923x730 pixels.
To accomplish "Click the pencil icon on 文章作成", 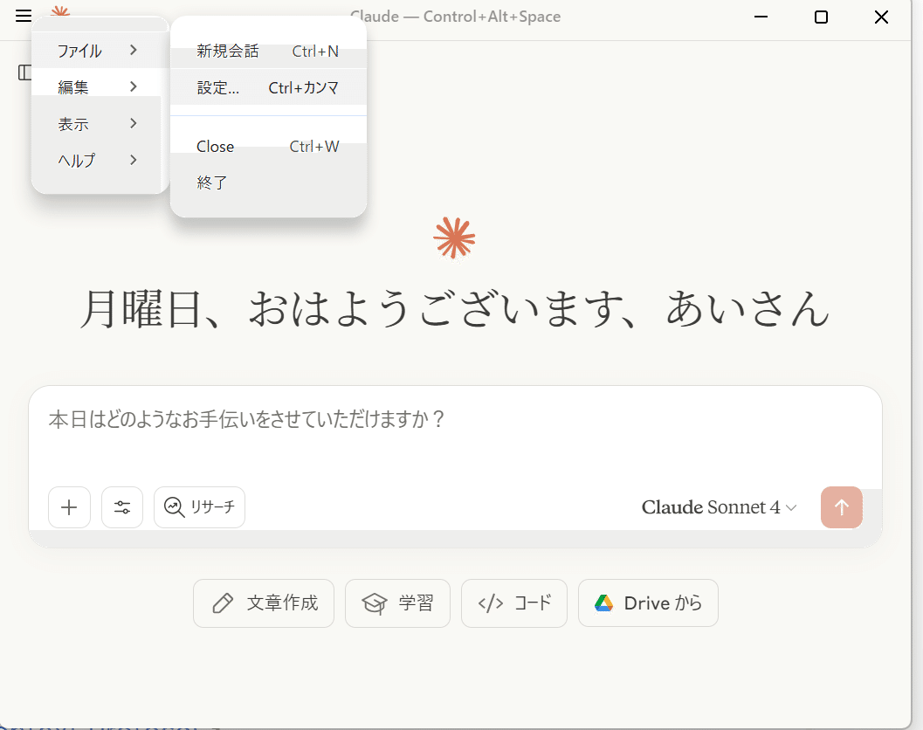I will (x=224, y=603).
